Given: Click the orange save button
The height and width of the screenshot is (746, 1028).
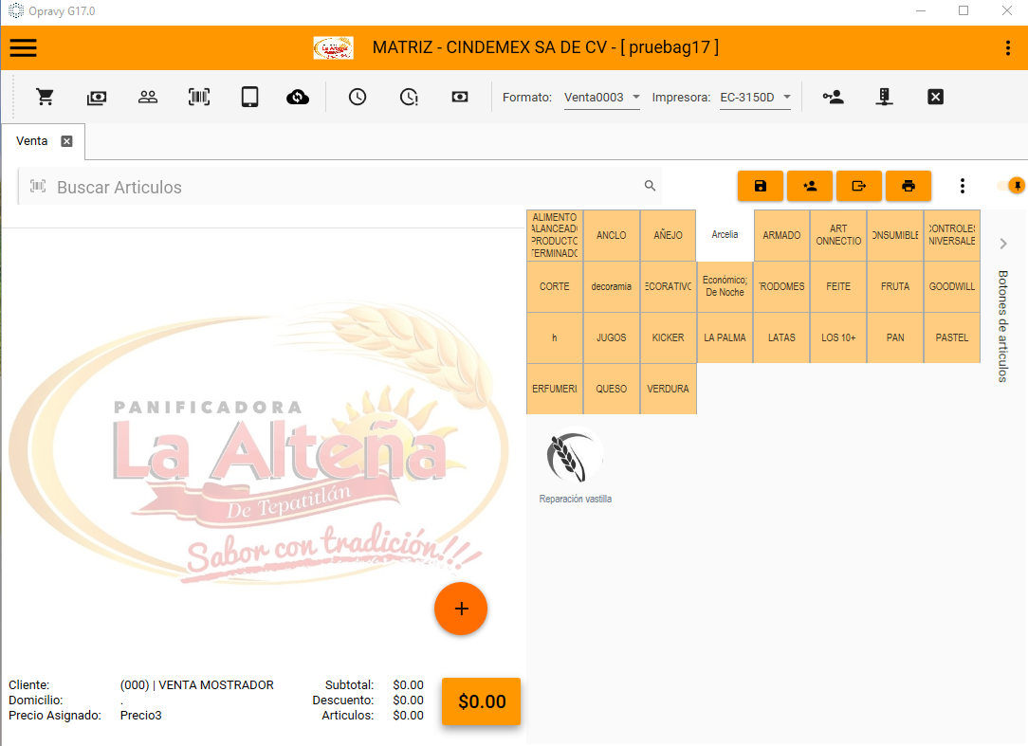Looking at the screenshot, I should pos(761,186).
